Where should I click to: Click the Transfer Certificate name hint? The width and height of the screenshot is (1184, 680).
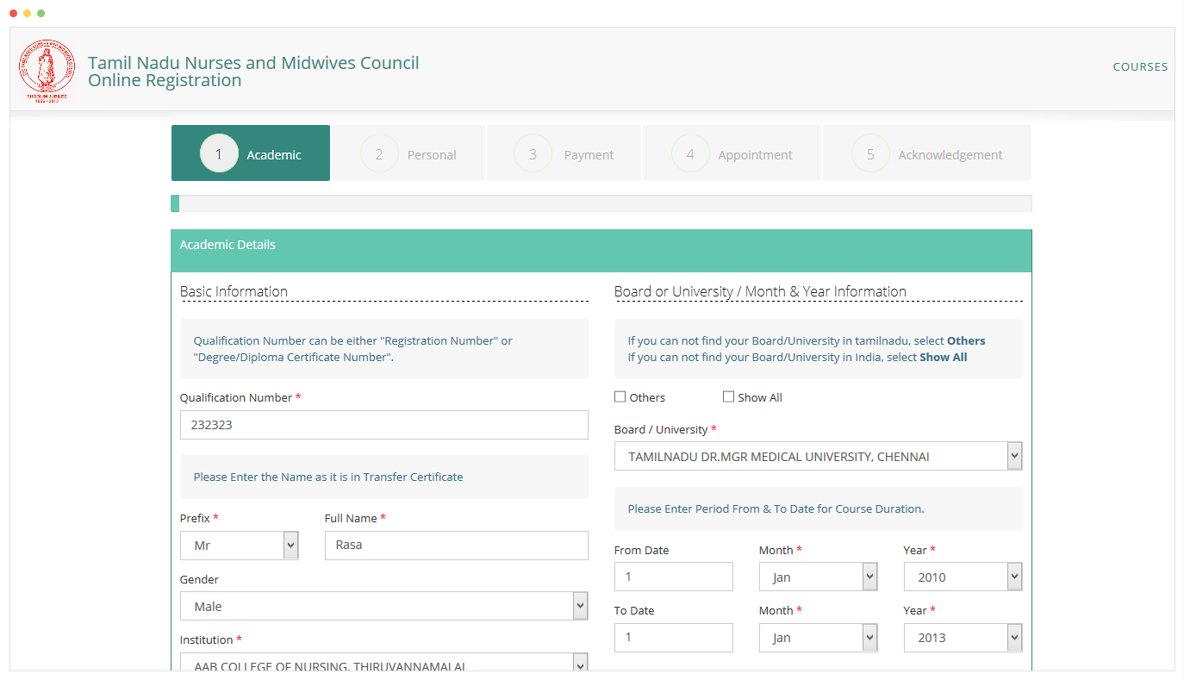[328, 477]
